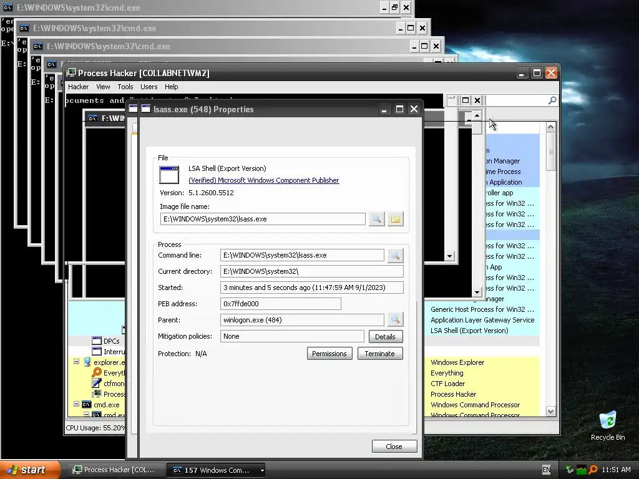Close the lsass.exe Properties dialog with Close button
This screenshot has height=479, width=639.
(x=394, y=447)
